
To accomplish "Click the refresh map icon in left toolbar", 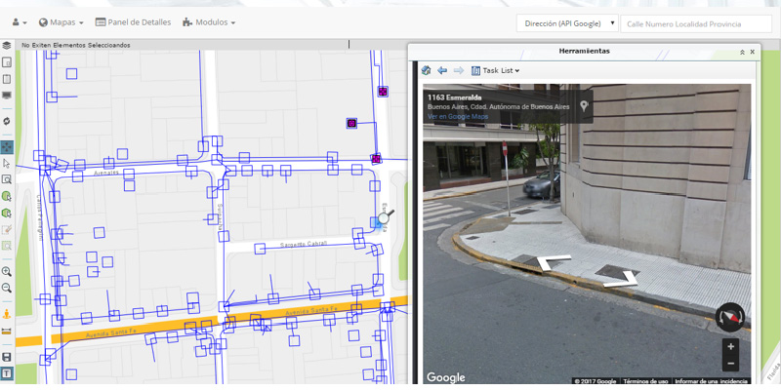I will point(7,121).
